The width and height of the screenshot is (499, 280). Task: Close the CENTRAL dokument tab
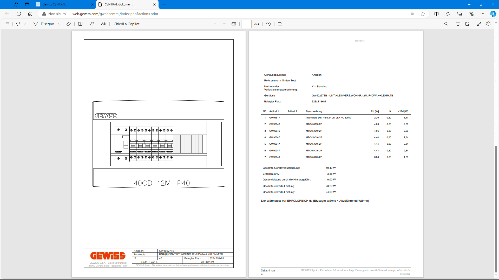click(x=154, y=4)
